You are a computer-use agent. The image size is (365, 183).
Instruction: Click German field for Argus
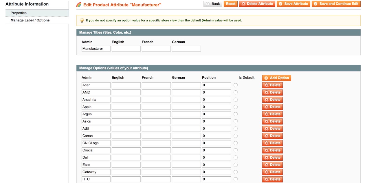click(x=186, y=114)
